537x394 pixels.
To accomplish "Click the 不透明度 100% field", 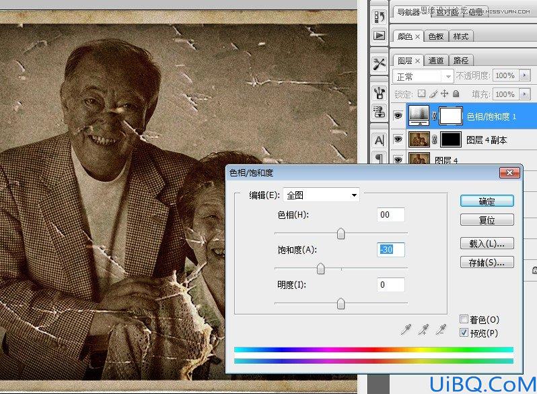I will click(x=506, y=75).
